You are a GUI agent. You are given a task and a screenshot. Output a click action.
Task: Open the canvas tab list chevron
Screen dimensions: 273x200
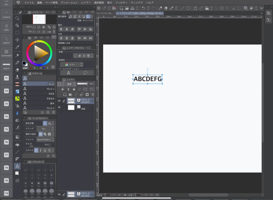(261, 13)
